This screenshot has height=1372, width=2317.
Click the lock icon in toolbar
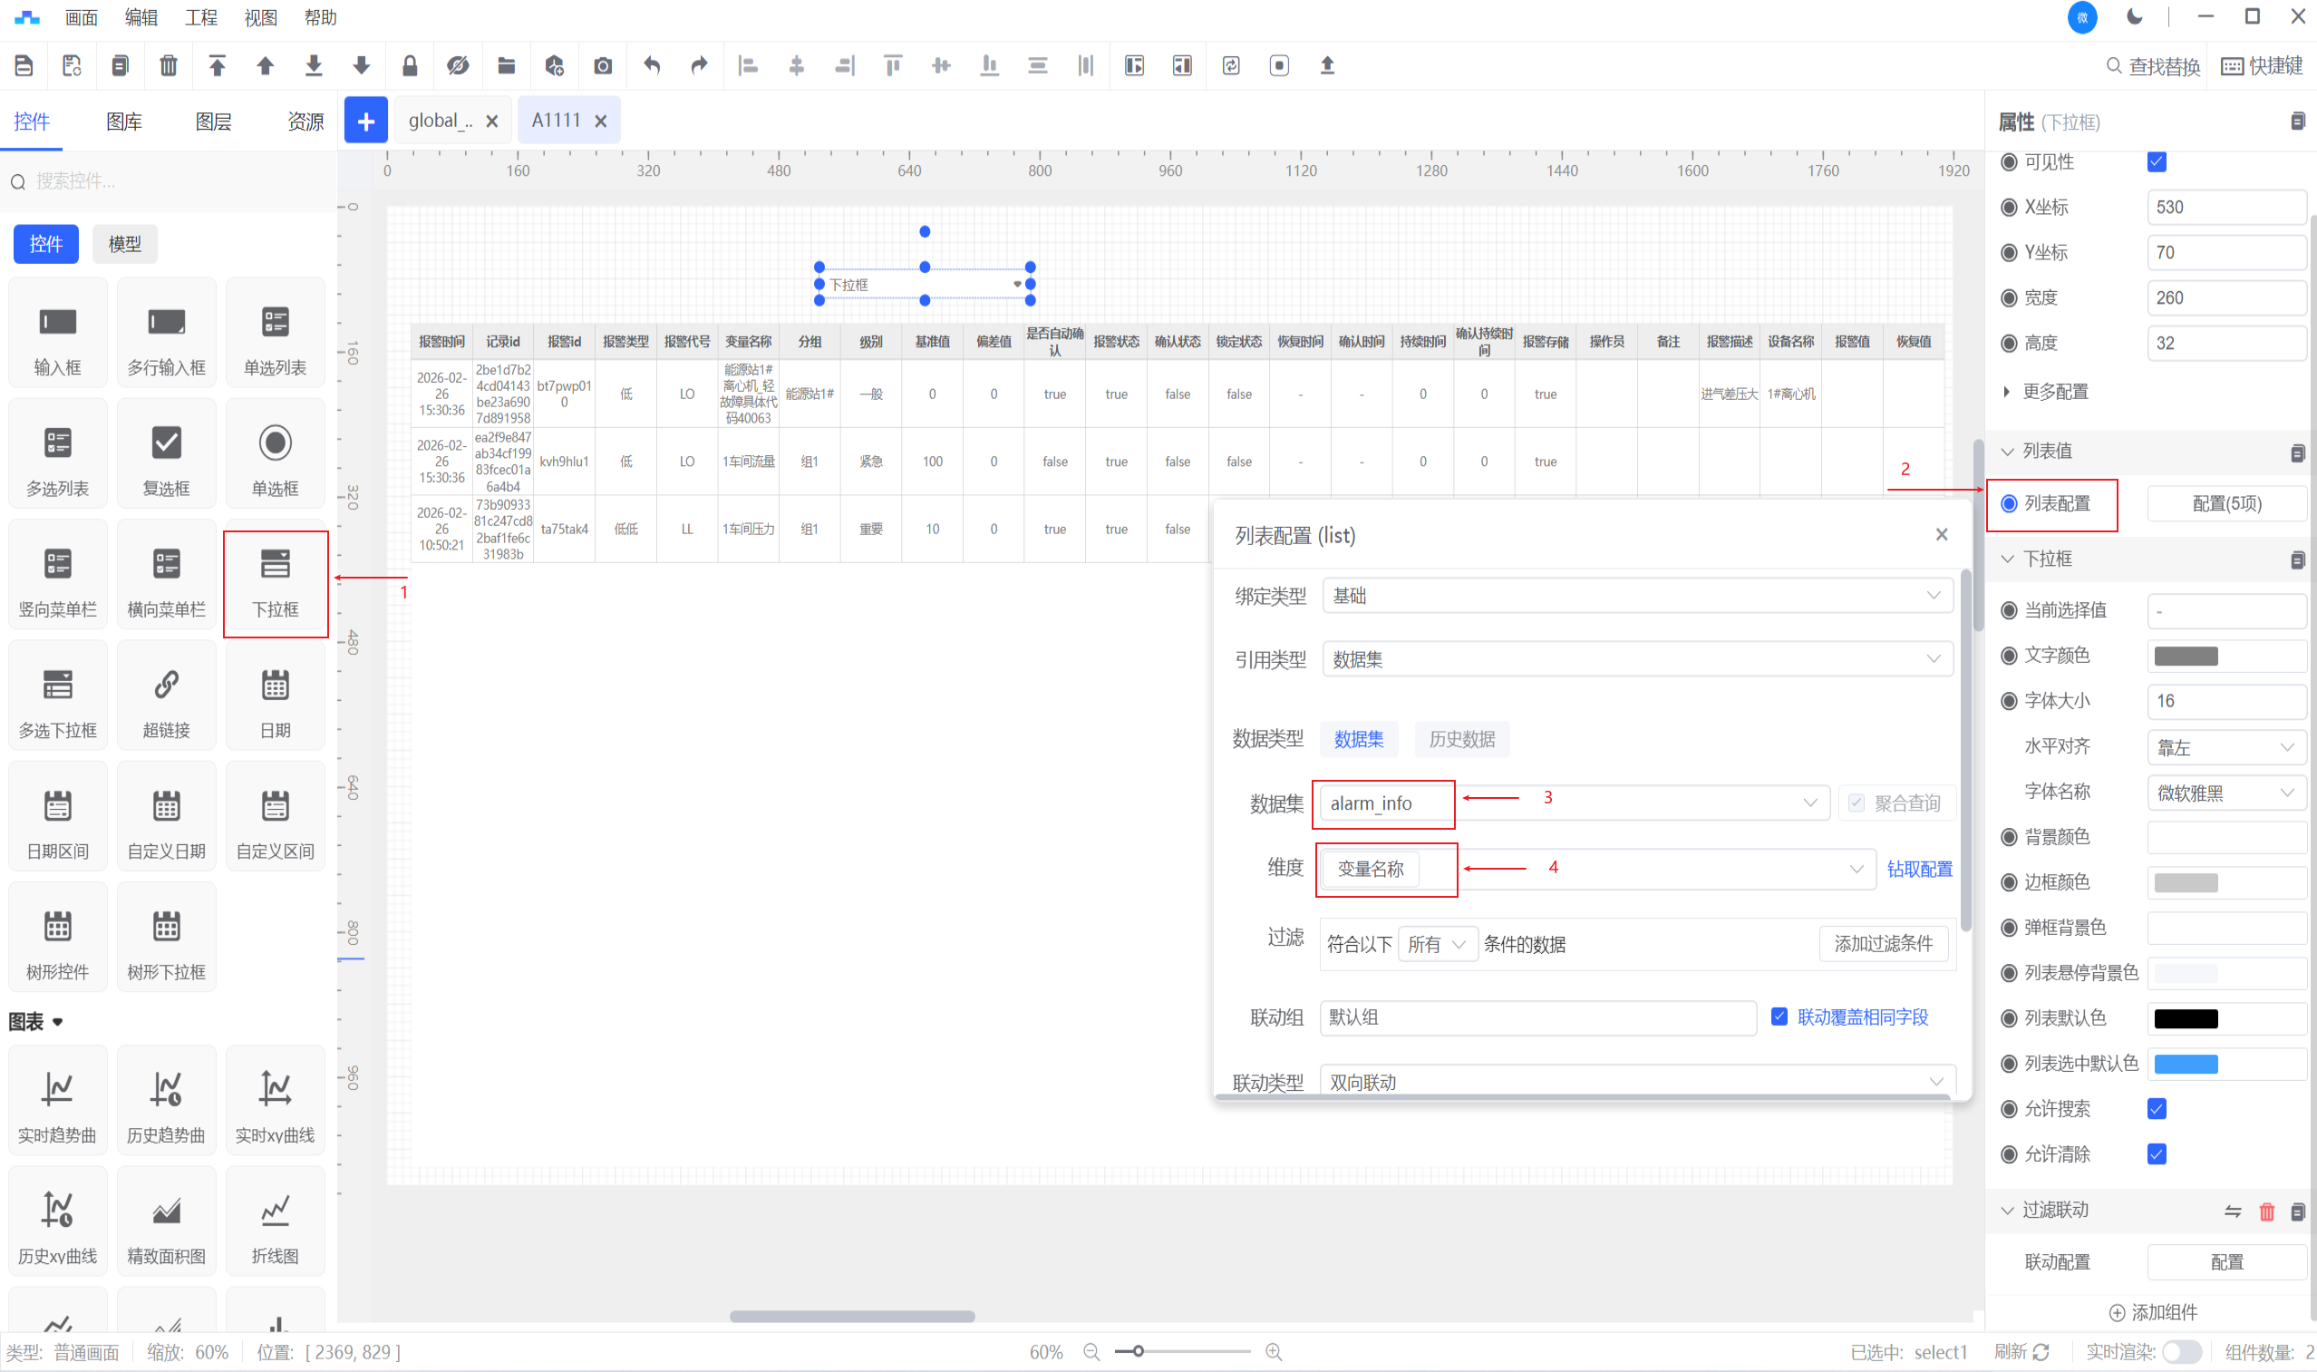(x=410, y=65)
